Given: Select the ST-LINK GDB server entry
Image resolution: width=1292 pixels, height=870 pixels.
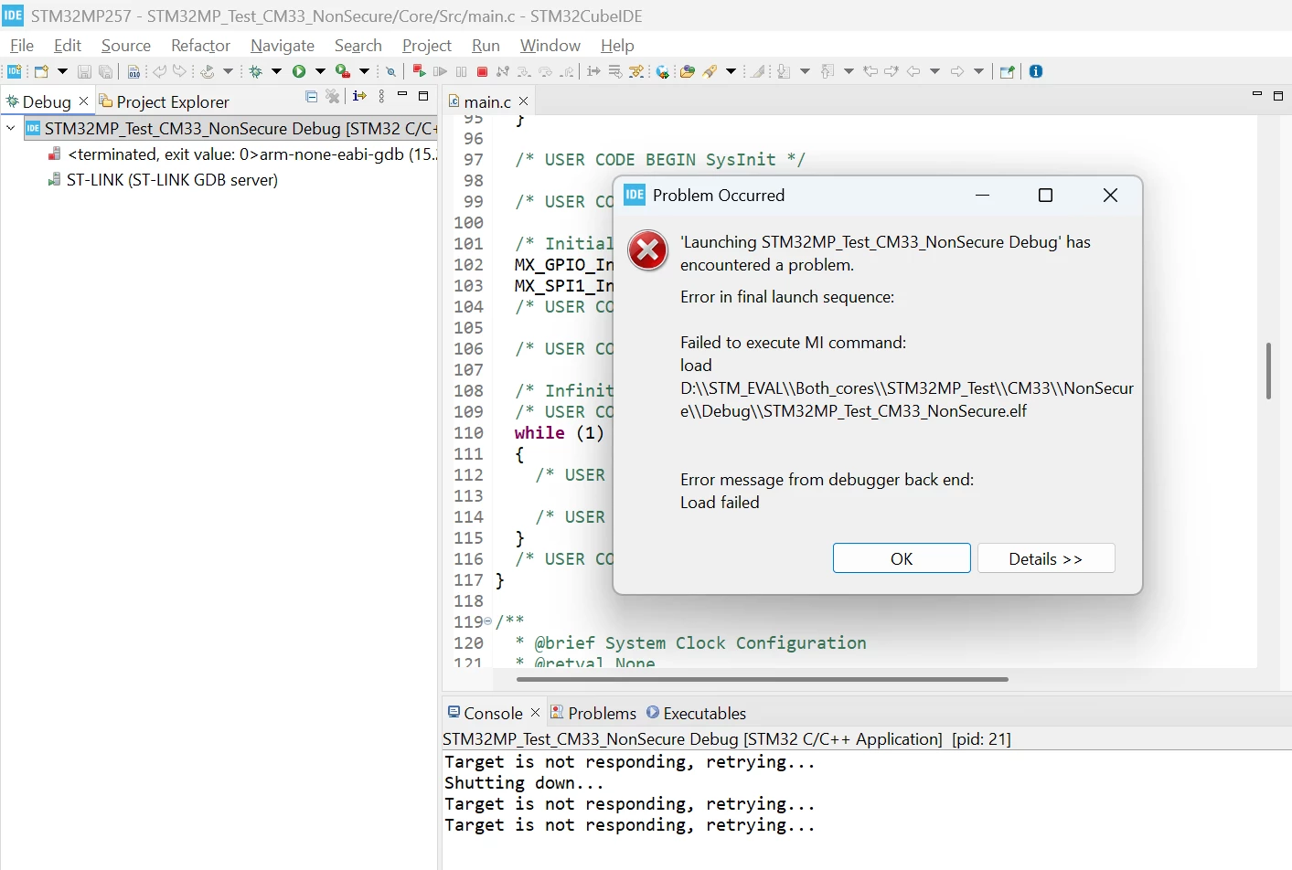Looking at the screenshot, I should [163, 179].
